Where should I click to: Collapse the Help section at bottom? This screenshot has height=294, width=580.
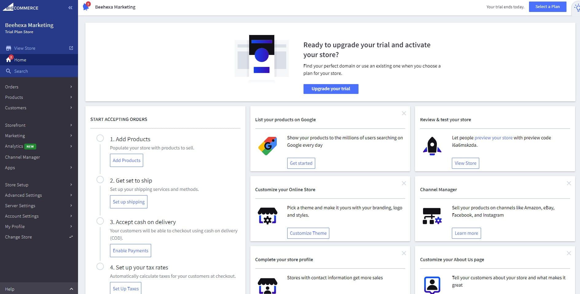click(x=72, y=289)
